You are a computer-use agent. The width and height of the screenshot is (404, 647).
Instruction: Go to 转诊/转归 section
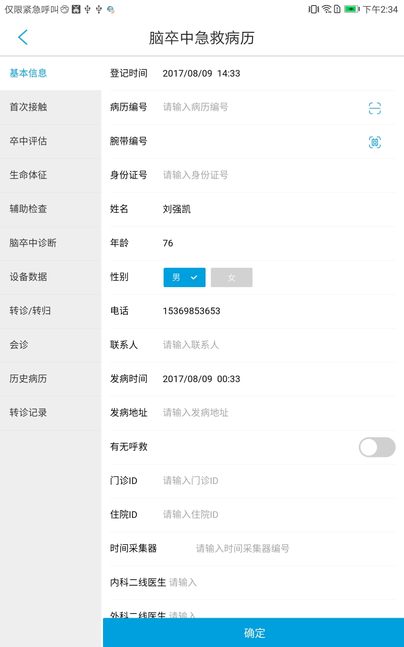point(50,311)
